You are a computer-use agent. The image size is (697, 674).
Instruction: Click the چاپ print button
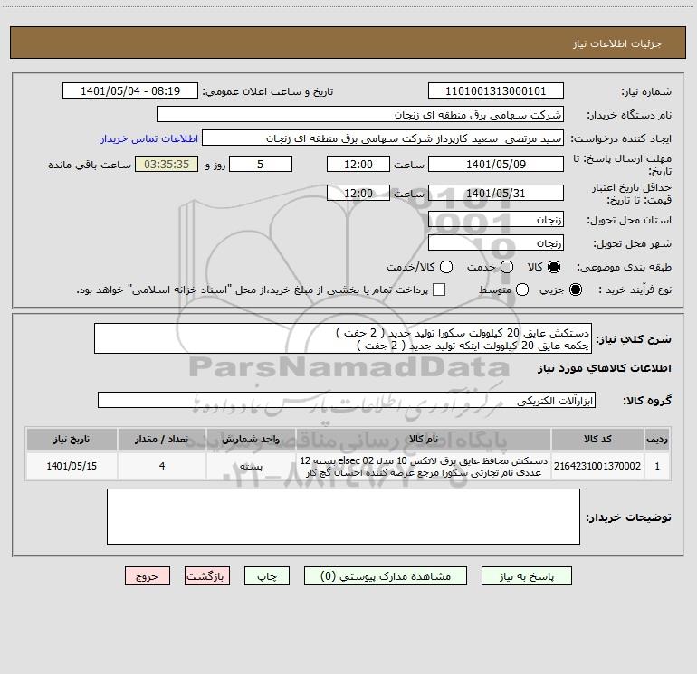pyautogui.click(x=267, y=576)
